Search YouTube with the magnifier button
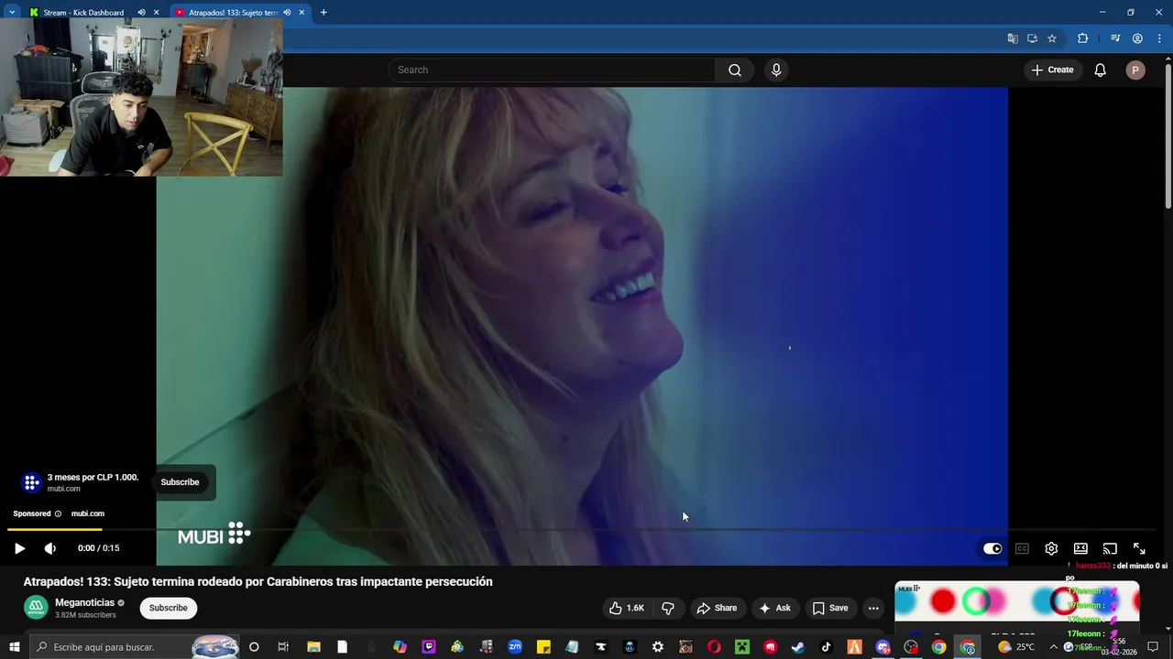This screenshot has height=659, width=1173. pyautogui.click(x=735, y=70)
